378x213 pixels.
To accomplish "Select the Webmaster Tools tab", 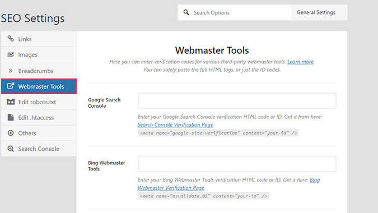I will [x=39, y=86].
